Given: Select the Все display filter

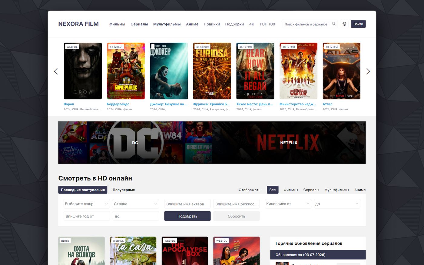Looking at the screenshot, I should [x=273, y=190].
